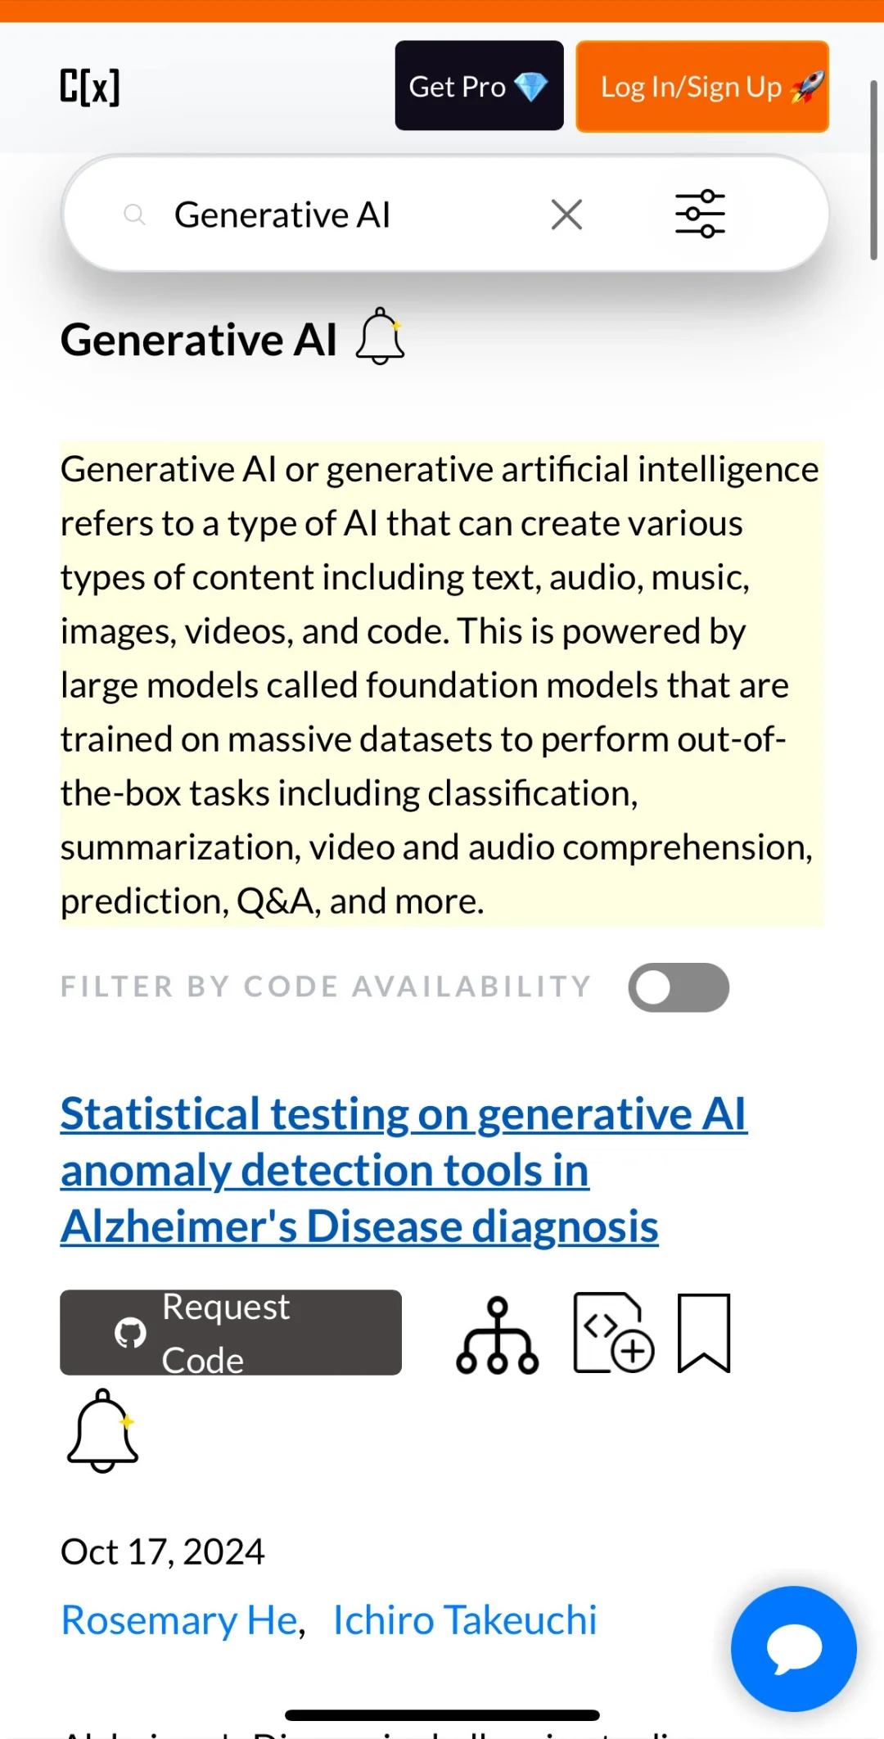Click the add code file icon
884x1739 pixels.
point(613,1333)
